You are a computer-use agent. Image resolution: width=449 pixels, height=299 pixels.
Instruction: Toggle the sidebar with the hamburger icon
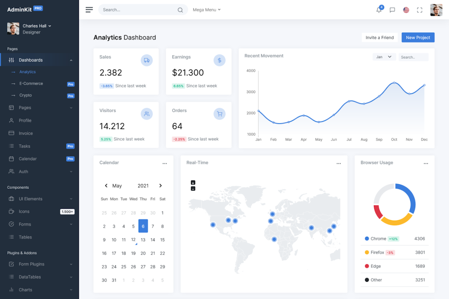[89, 9]
